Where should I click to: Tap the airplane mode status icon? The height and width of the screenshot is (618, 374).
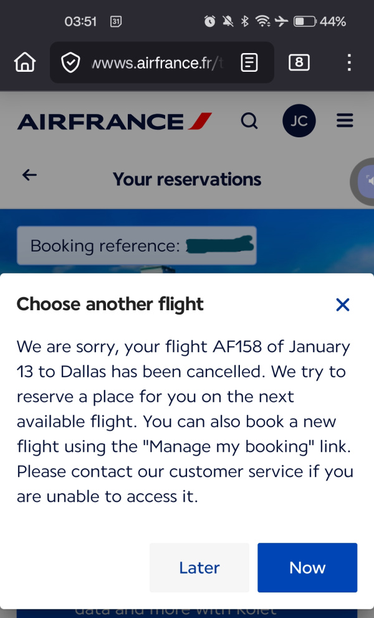pyautogui.click(x=282, y=22)
